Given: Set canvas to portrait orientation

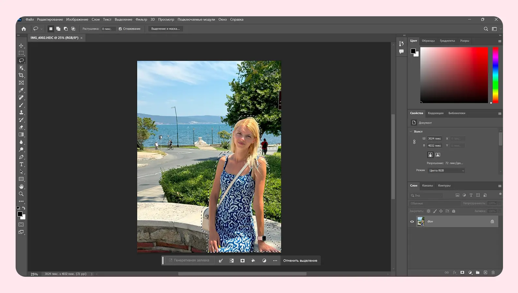Looking at the screenshot, I should (430, 155).
